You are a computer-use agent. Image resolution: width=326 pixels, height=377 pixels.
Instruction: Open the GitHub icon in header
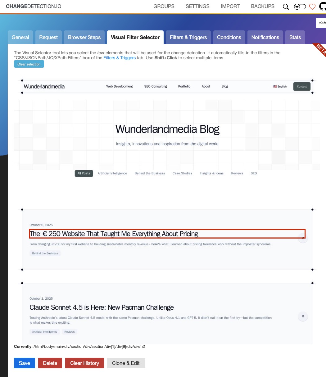(x=323, y=7)
